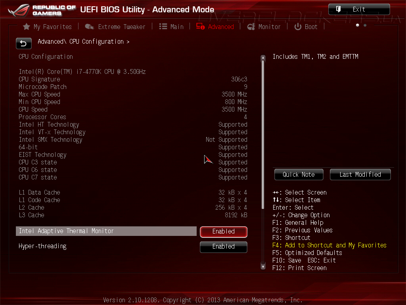Click the L2 Cache label
The height and width of the screenshot is (305, 406).
(31, 207)
